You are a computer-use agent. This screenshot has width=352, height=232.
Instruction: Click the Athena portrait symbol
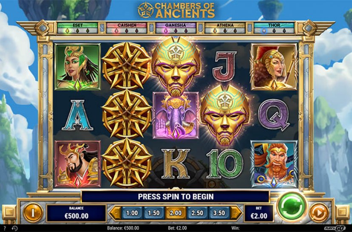pos(274,67)
